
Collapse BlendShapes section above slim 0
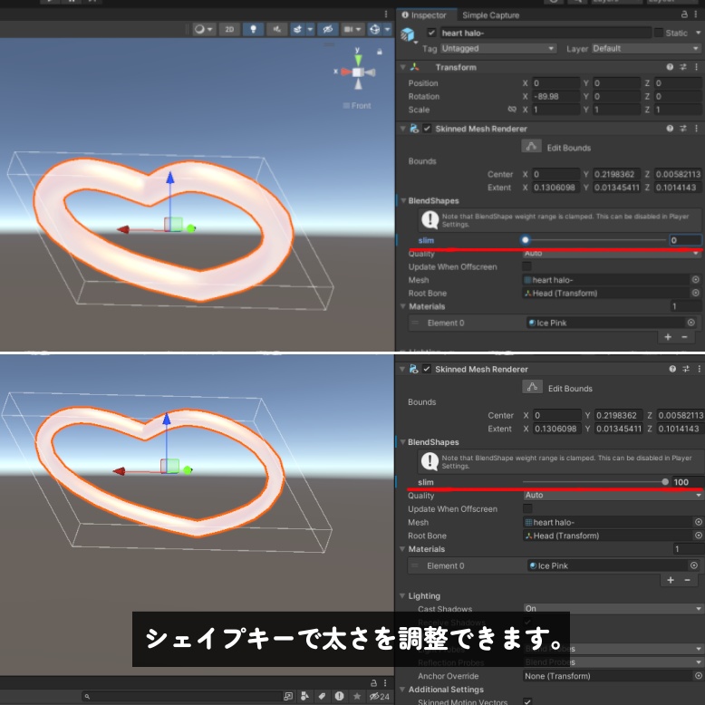(403, 200)
